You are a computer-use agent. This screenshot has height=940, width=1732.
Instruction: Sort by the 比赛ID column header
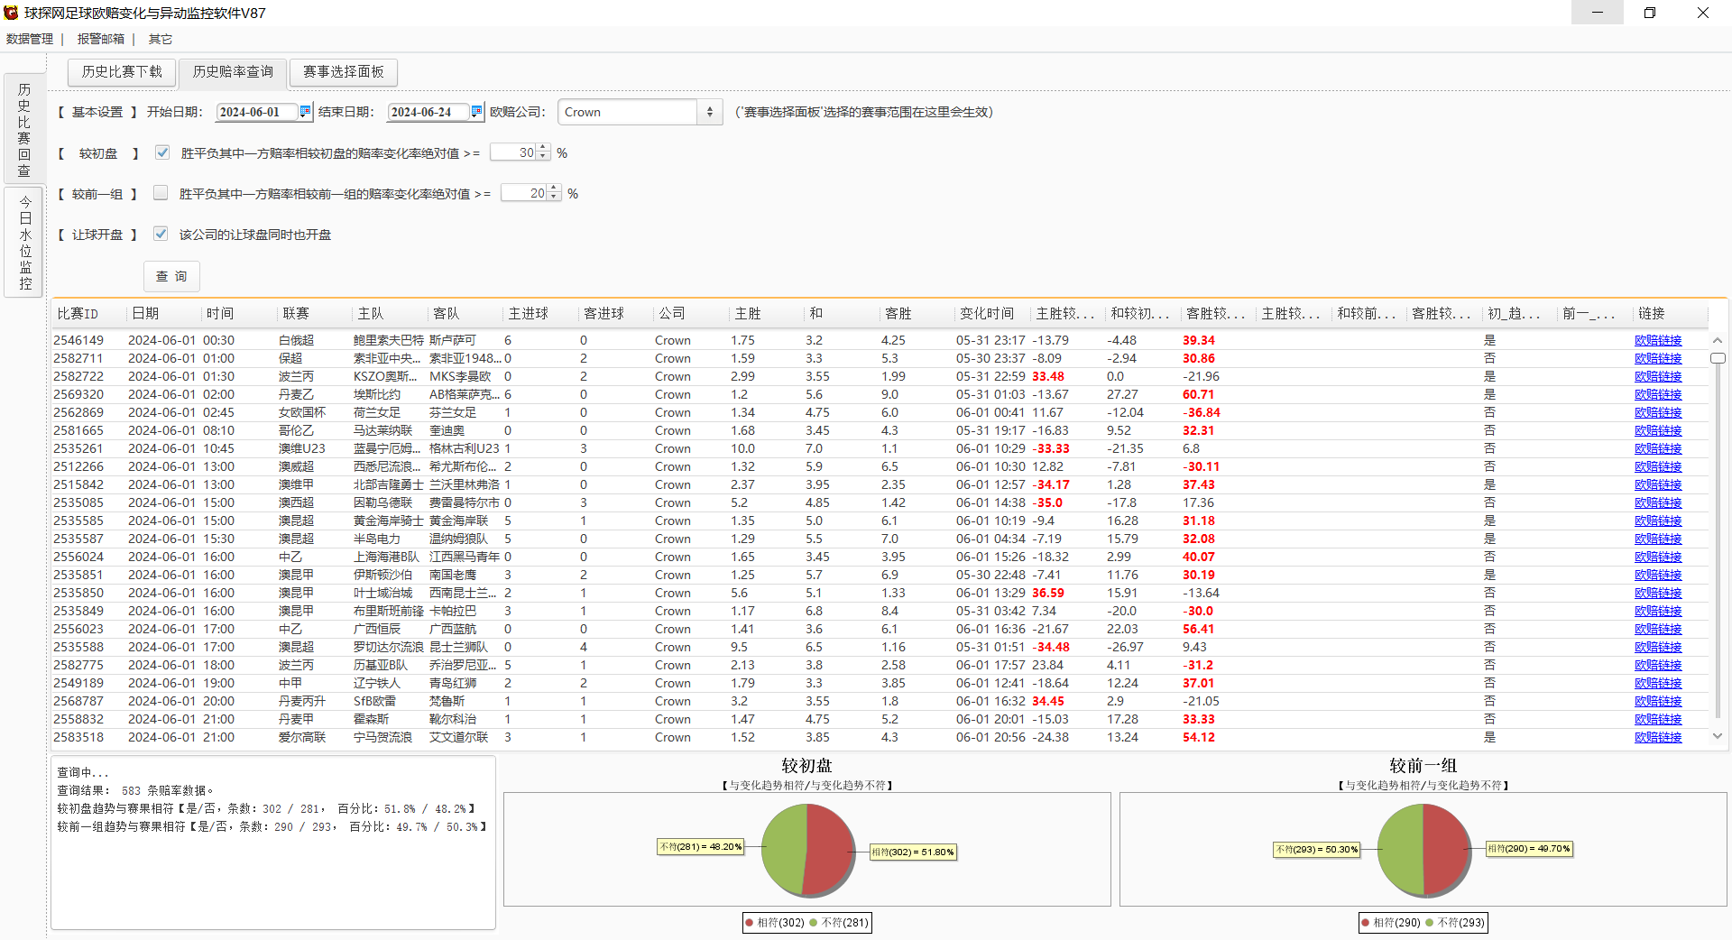[88, 313]
